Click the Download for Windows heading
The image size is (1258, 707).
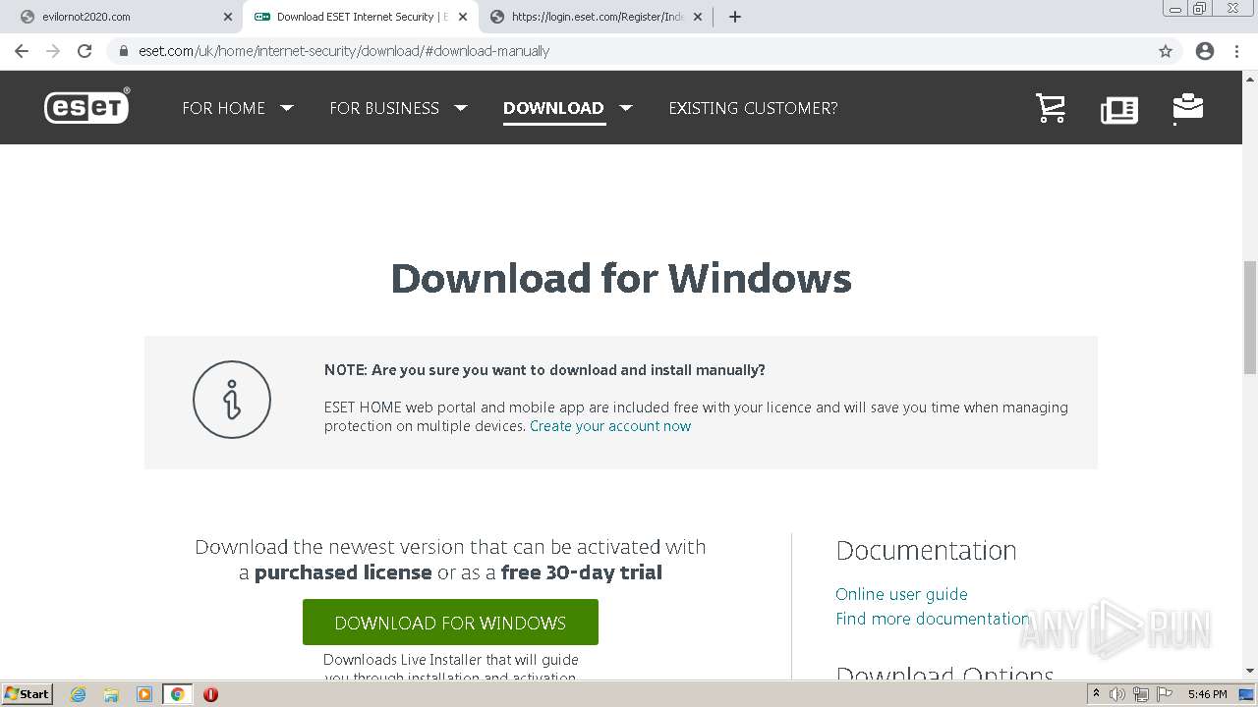621,278
